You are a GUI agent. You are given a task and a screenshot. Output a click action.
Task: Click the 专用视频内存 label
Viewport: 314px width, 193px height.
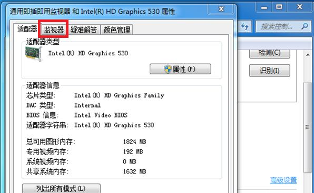(x=47, y=152)
